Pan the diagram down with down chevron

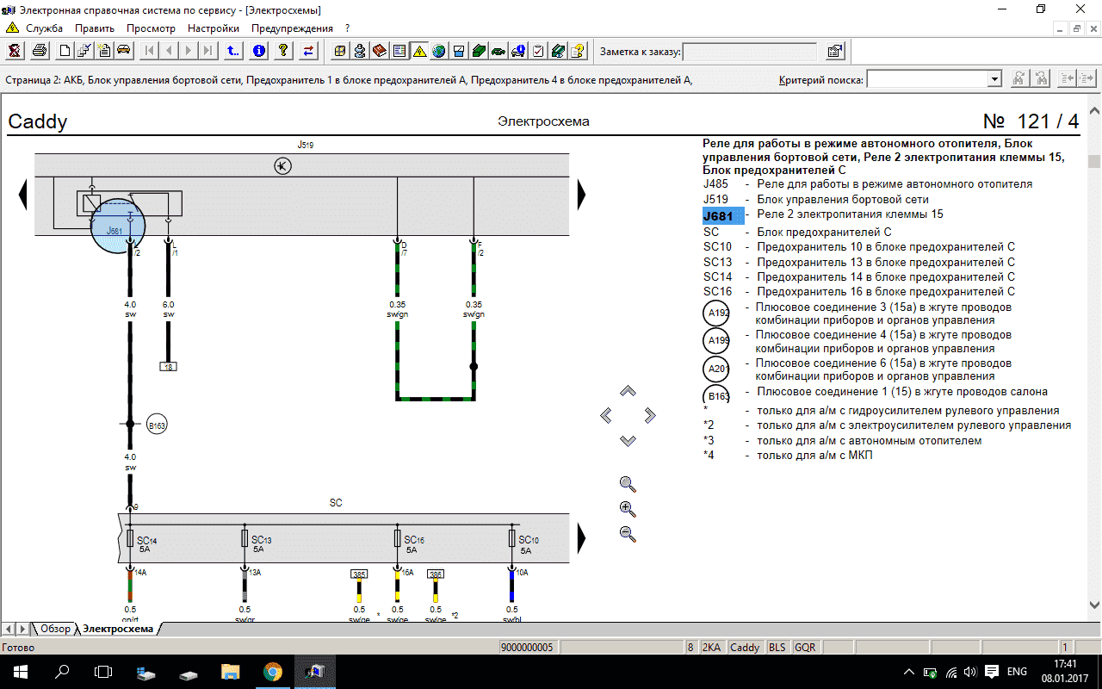(628, 440)
